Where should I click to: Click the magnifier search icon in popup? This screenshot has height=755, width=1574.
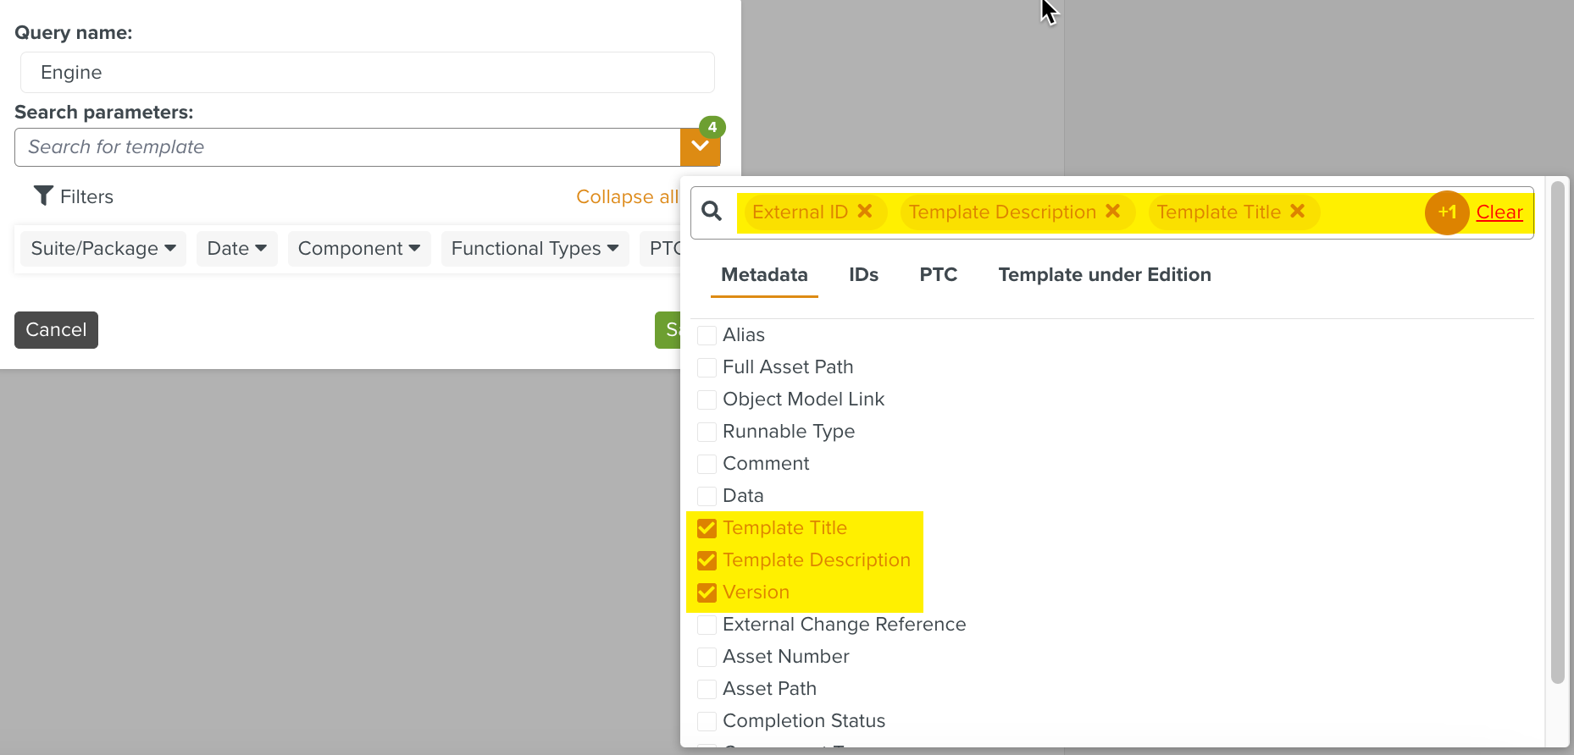[x=712, y=212]
